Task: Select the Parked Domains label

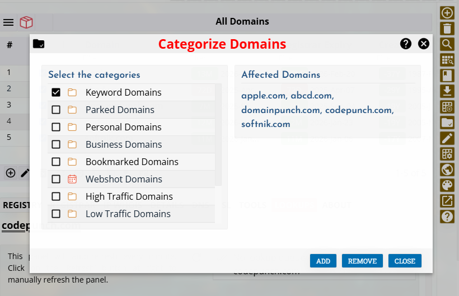Action: pyautogui.click(x=120, y=110)
